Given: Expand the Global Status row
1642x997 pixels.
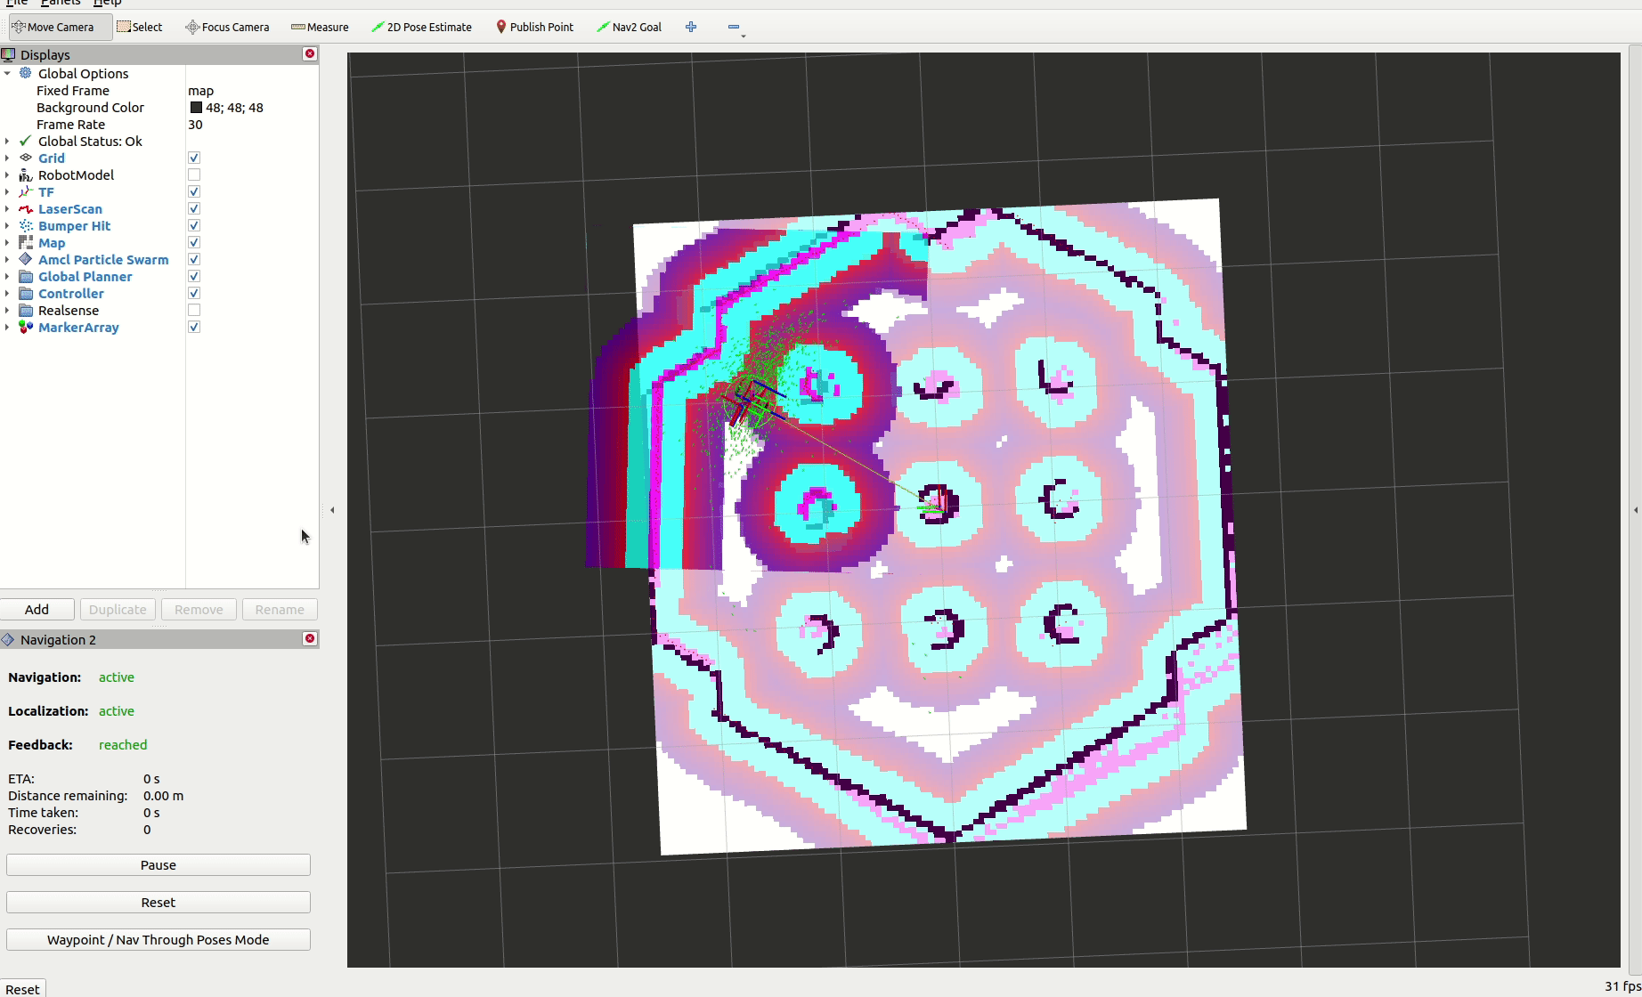Looking at the screenshot, I should tap(7, 141).
